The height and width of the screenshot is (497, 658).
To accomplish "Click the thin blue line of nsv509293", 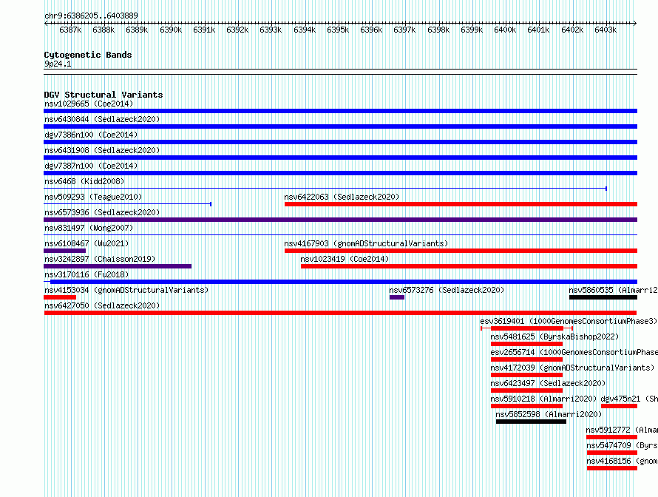I will [x=128, y=204].
